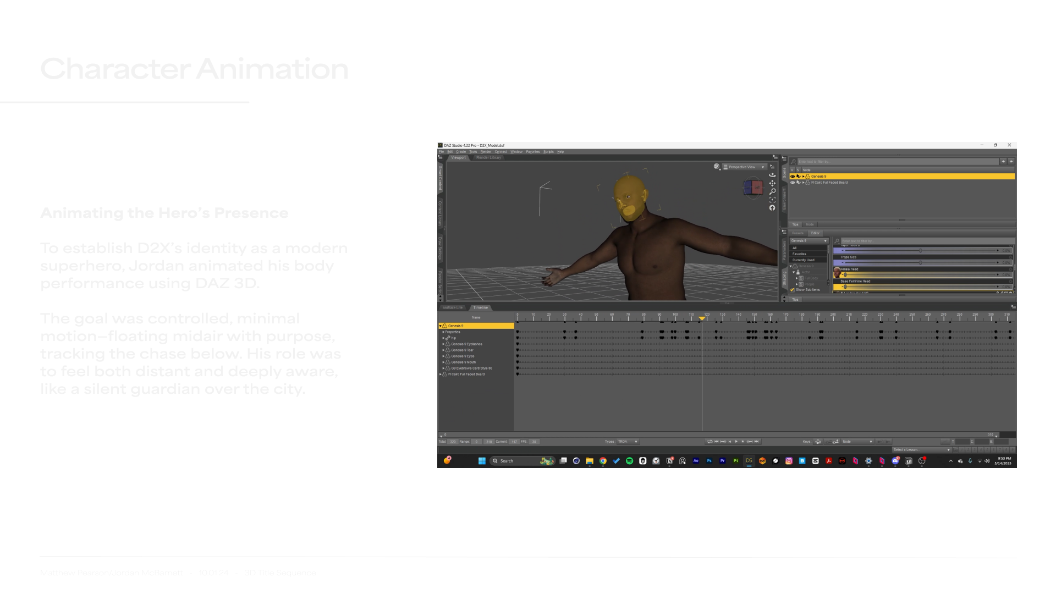Expand the Hip node in timeline
Image resolution: width=1056 pixels, height=594 pixels.
click(x=444, y=338)
